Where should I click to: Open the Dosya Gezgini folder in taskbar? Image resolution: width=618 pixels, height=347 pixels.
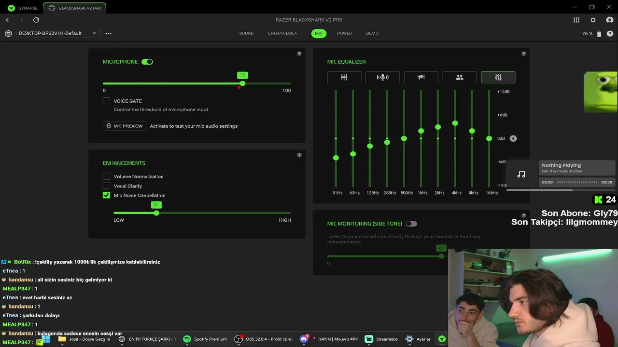coord(84,339)
